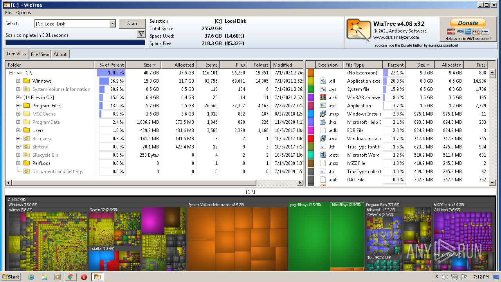This screenshot has width=501, height=282.
Task: Click the file type list scroll-down arrow
Action: coord(492,183)
